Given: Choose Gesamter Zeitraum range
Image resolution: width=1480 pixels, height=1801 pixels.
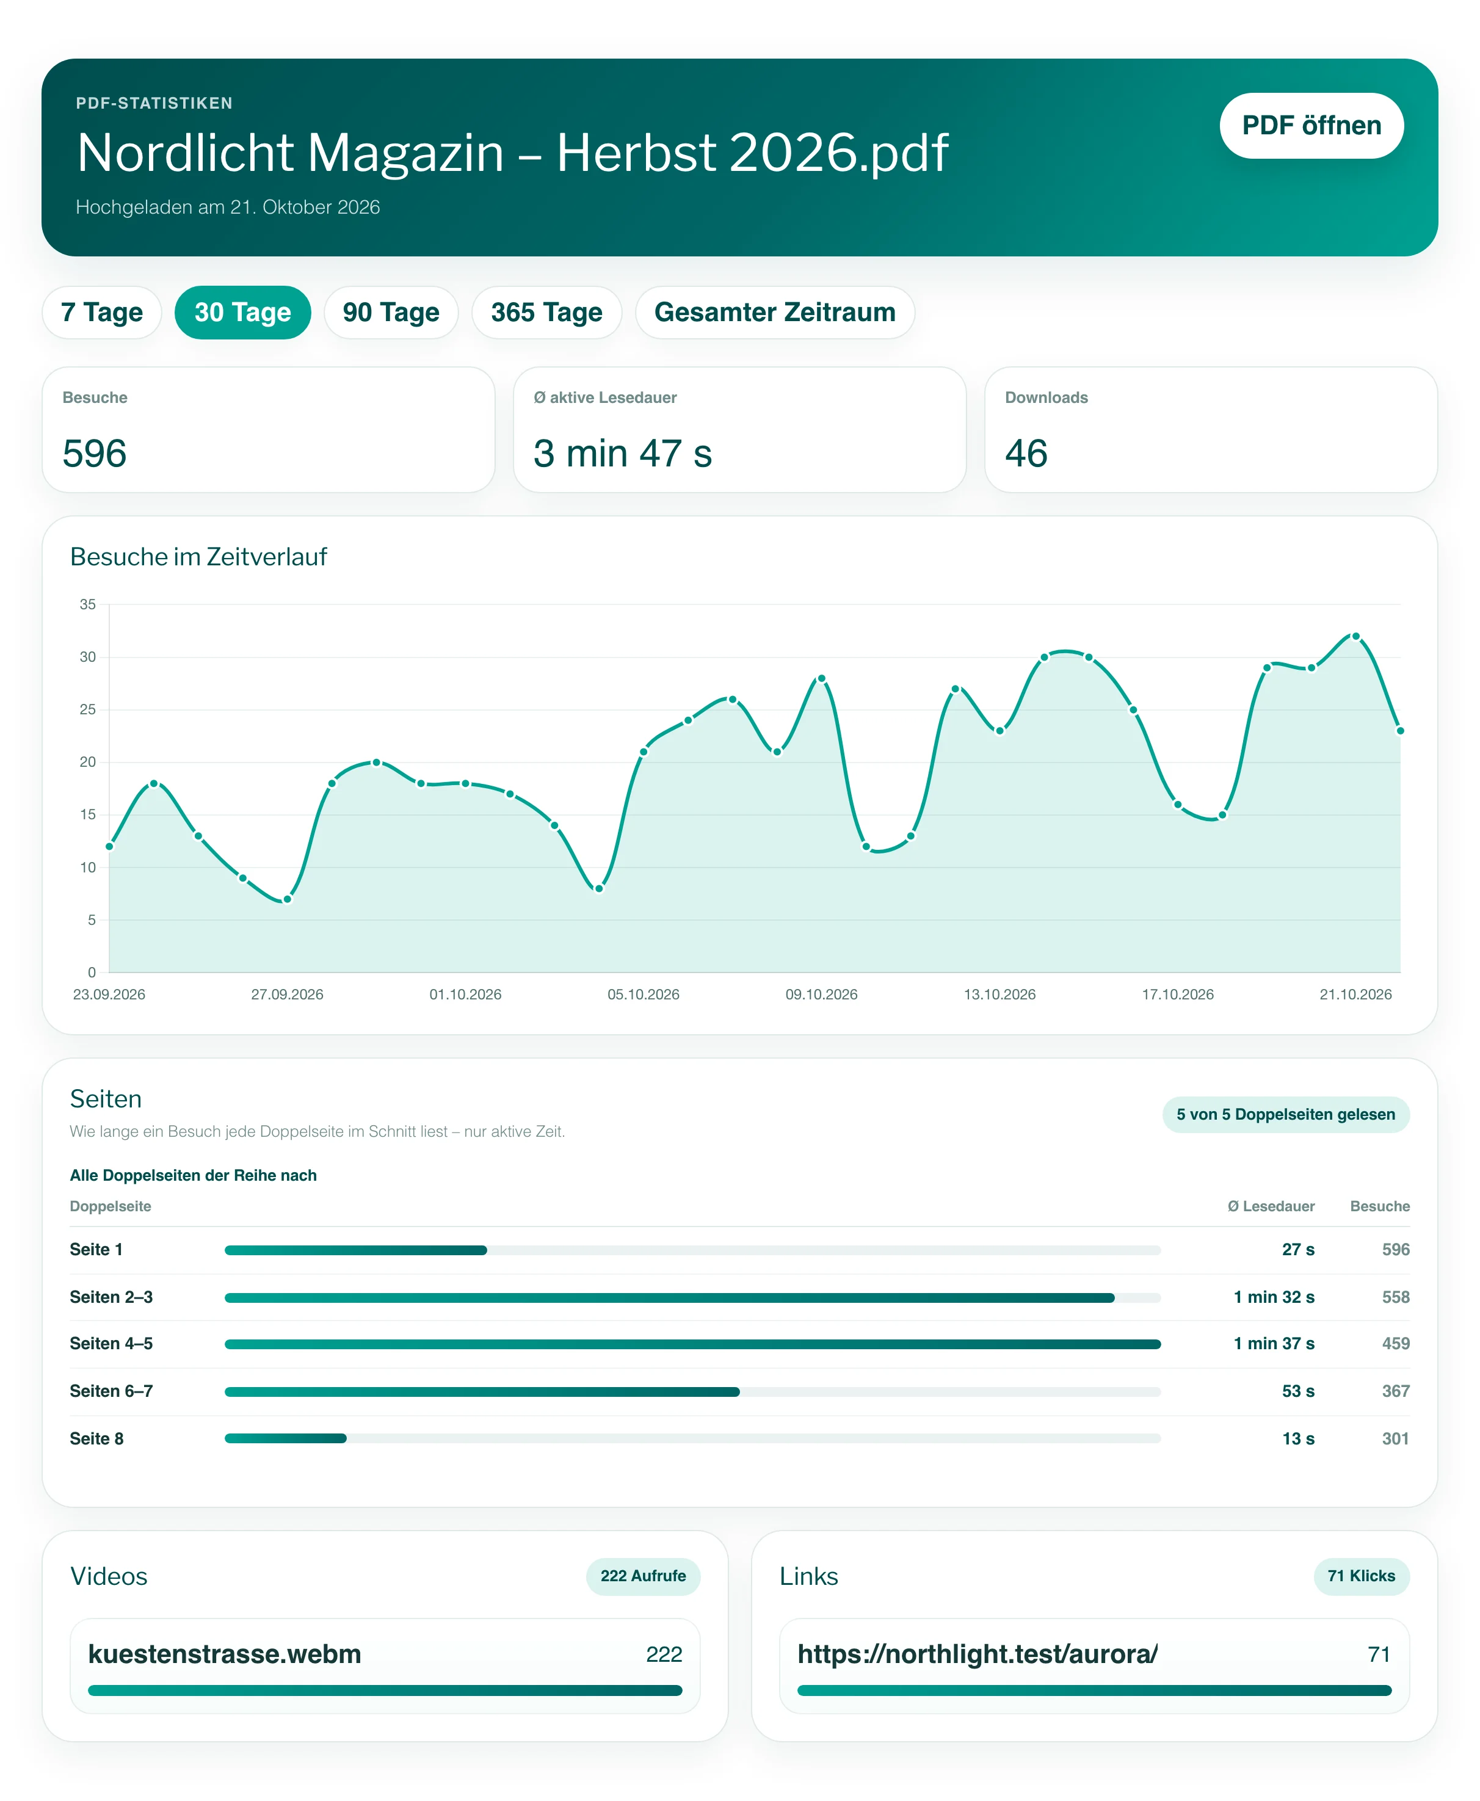Looking at the screenshot, I should tap(774, 312).
